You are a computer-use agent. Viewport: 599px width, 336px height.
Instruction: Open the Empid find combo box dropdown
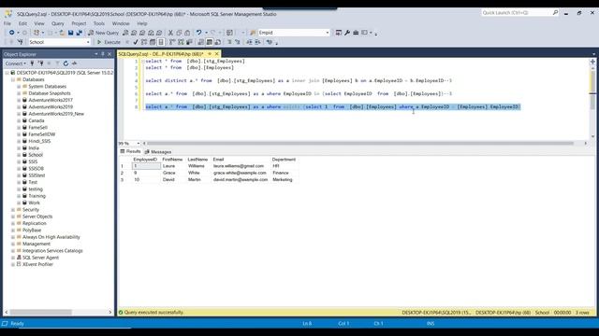(328, 33)
